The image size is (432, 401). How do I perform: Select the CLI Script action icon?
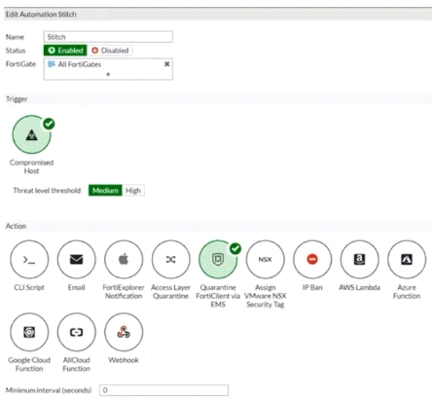pyautogui.click(x=29, y=260)
